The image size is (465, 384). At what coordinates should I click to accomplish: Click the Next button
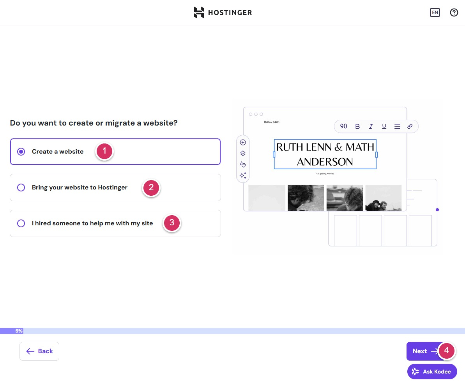pos(423,351)
